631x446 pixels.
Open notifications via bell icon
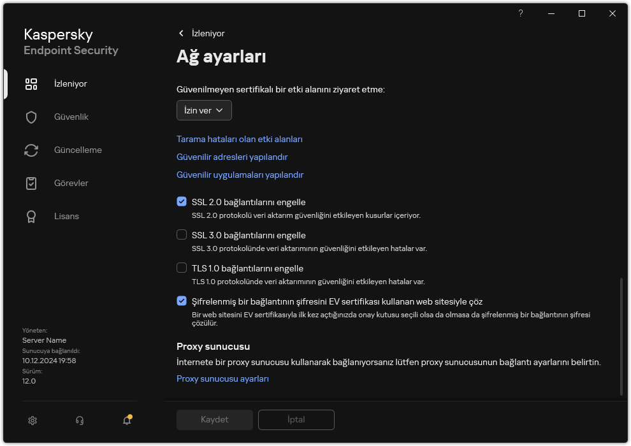pyautogui.click(x=126, y=422)
